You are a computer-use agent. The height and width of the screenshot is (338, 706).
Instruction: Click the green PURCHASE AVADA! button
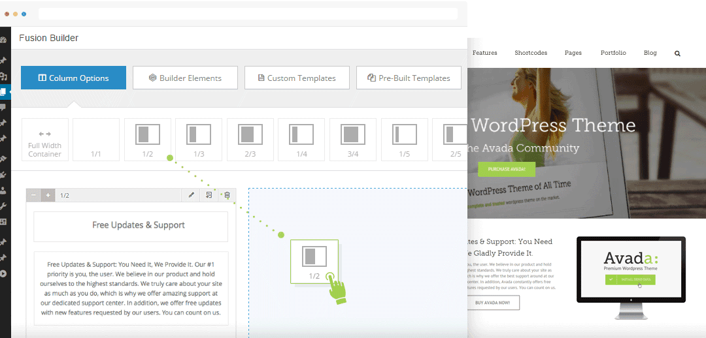coord(507,169)
